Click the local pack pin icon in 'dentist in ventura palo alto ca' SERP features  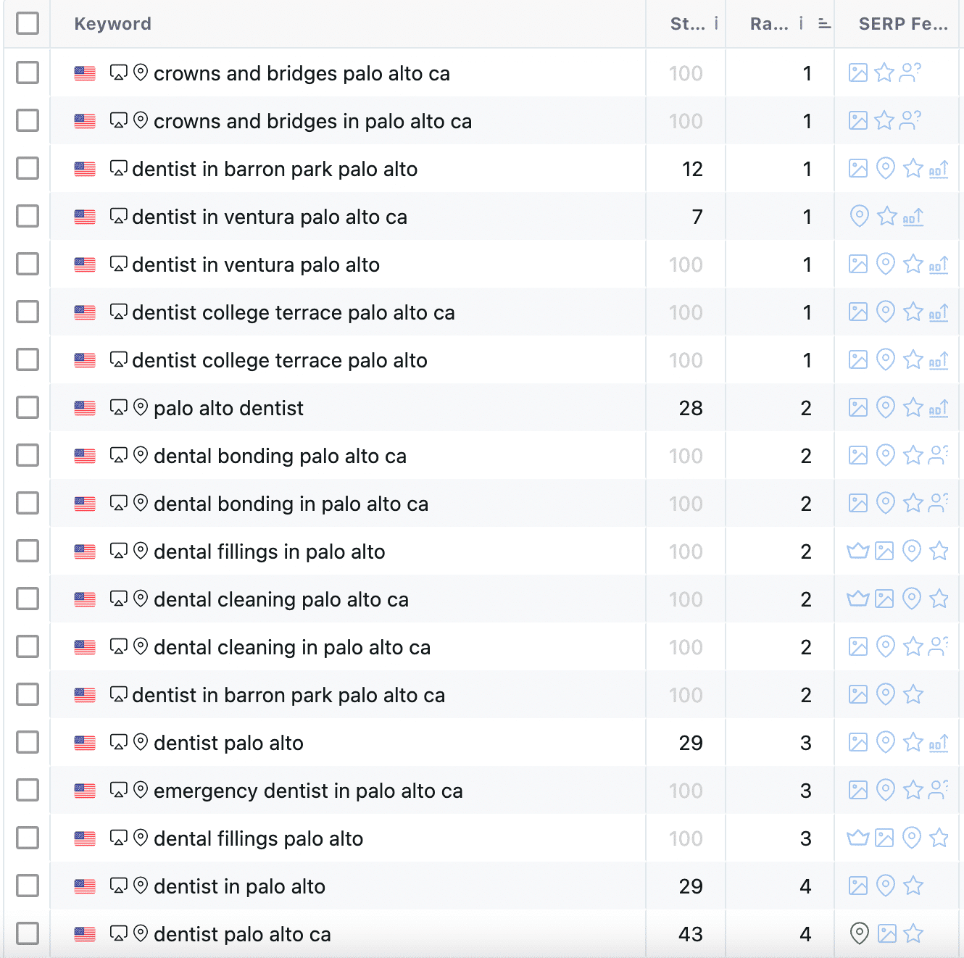click(859, 216)
